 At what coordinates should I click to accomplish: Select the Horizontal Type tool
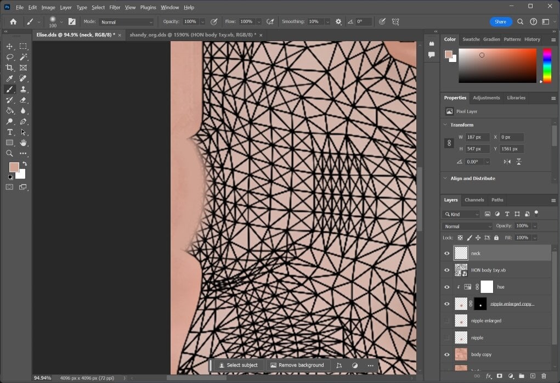pyautogui.click(x=10, y=132)
